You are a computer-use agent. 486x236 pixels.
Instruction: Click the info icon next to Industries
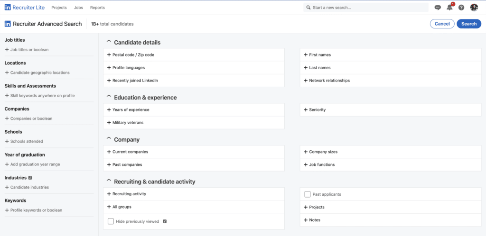point(30,178)
